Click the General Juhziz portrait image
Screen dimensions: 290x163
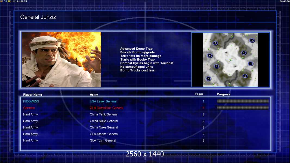(x=61, y=59)
